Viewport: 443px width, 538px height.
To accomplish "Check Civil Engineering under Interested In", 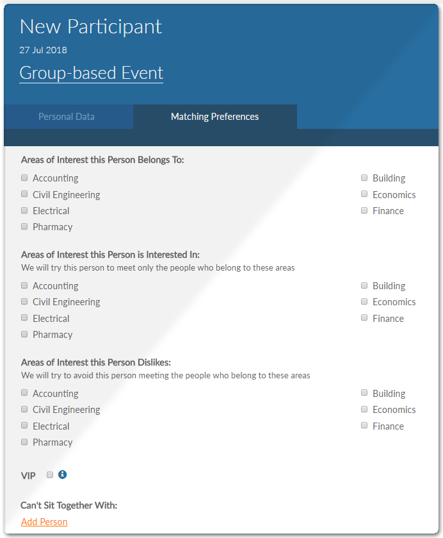I will click(x=24, y=301).
